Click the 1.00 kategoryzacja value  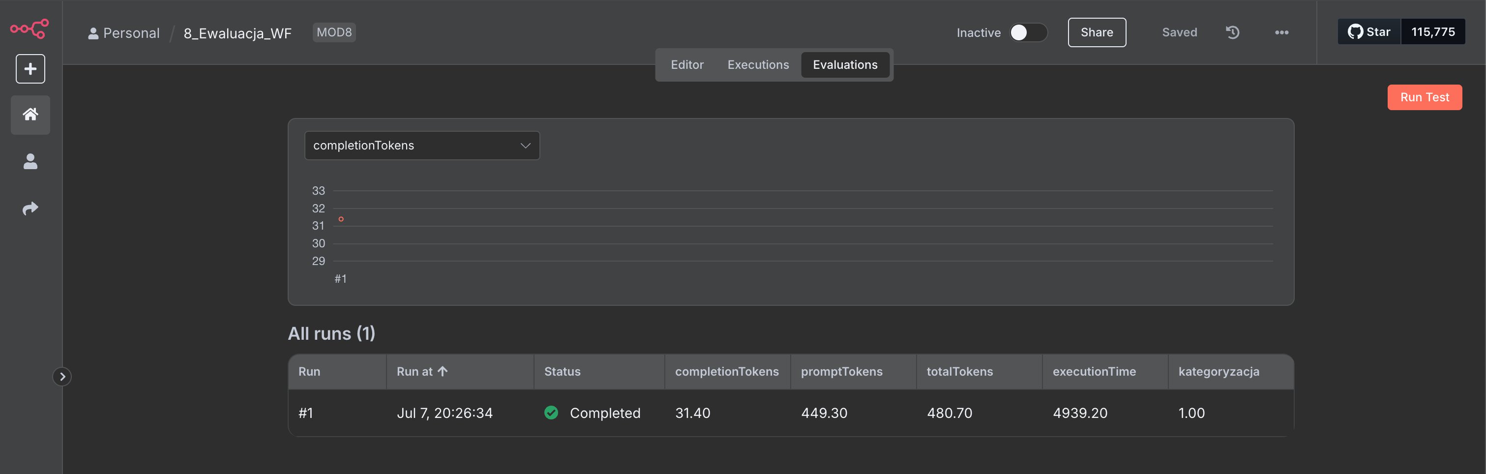tap(1191, 413)
